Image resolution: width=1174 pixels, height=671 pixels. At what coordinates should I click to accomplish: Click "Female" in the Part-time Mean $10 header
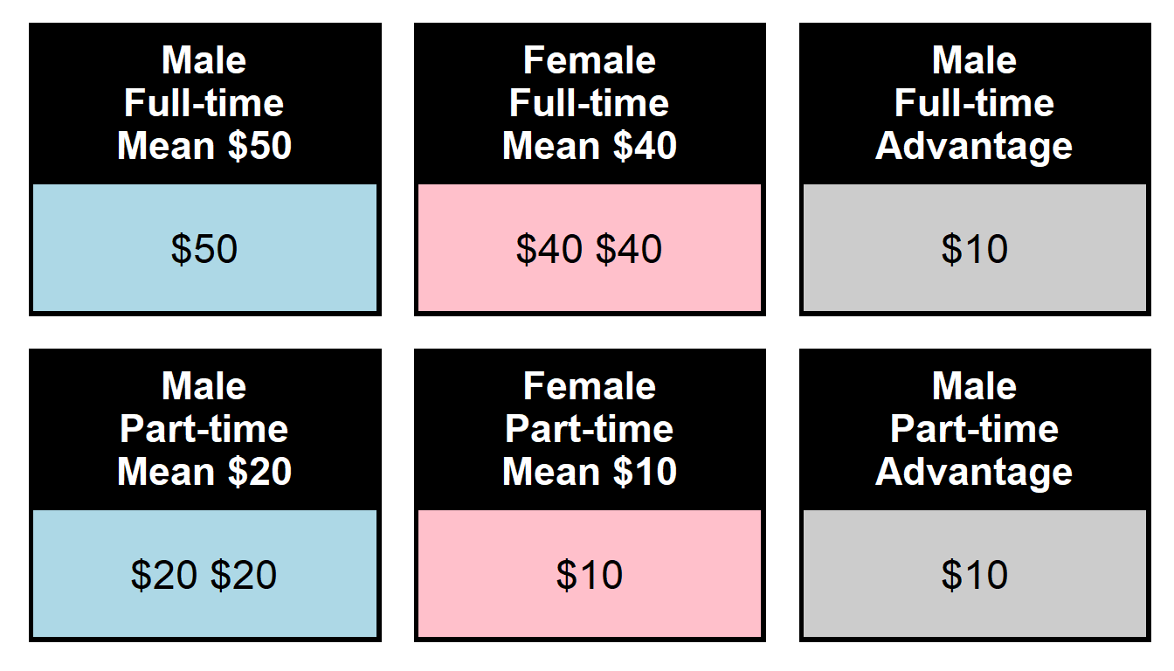[590, 386]
